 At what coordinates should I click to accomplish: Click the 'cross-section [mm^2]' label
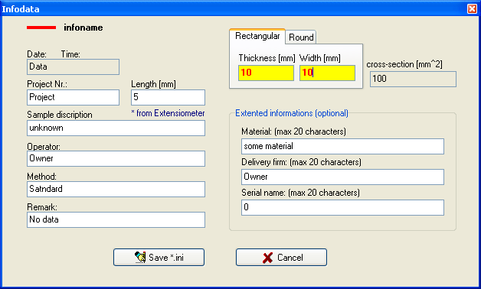tap(404, 64)
